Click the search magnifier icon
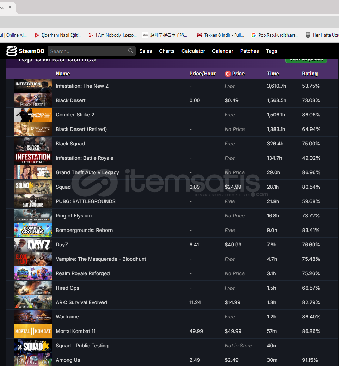339x366 pixels. 130,51
